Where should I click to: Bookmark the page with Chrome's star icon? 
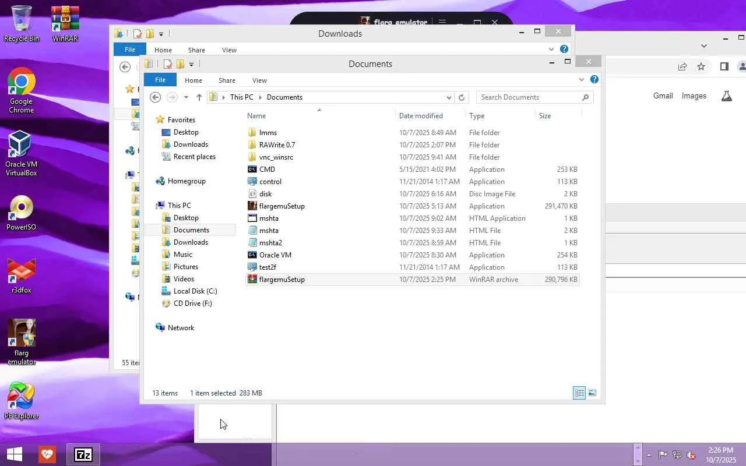[x=701, y=66]
